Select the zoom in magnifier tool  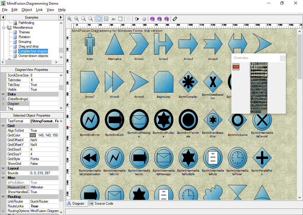coord(69,19)
